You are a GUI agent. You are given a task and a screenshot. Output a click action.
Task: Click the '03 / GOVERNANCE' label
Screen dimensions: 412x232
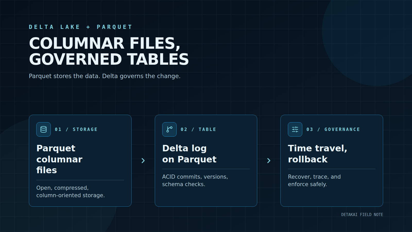(333, 129)
